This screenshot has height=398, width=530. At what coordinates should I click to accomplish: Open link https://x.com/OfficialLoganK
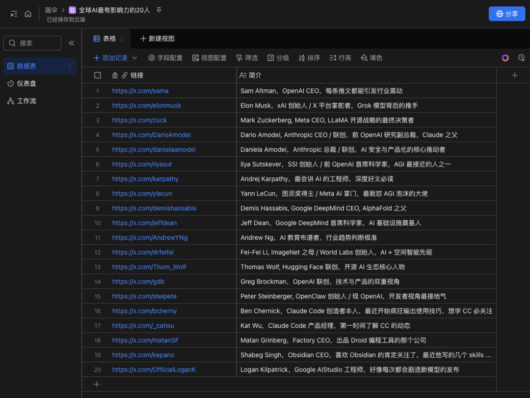154,370
